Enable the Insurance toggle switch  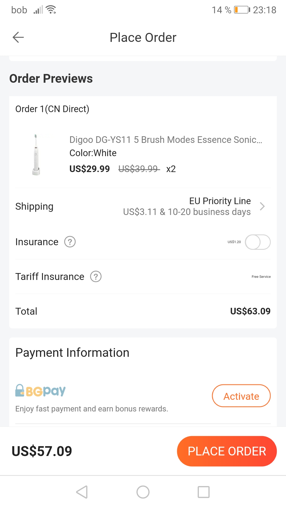click(257, 242)
